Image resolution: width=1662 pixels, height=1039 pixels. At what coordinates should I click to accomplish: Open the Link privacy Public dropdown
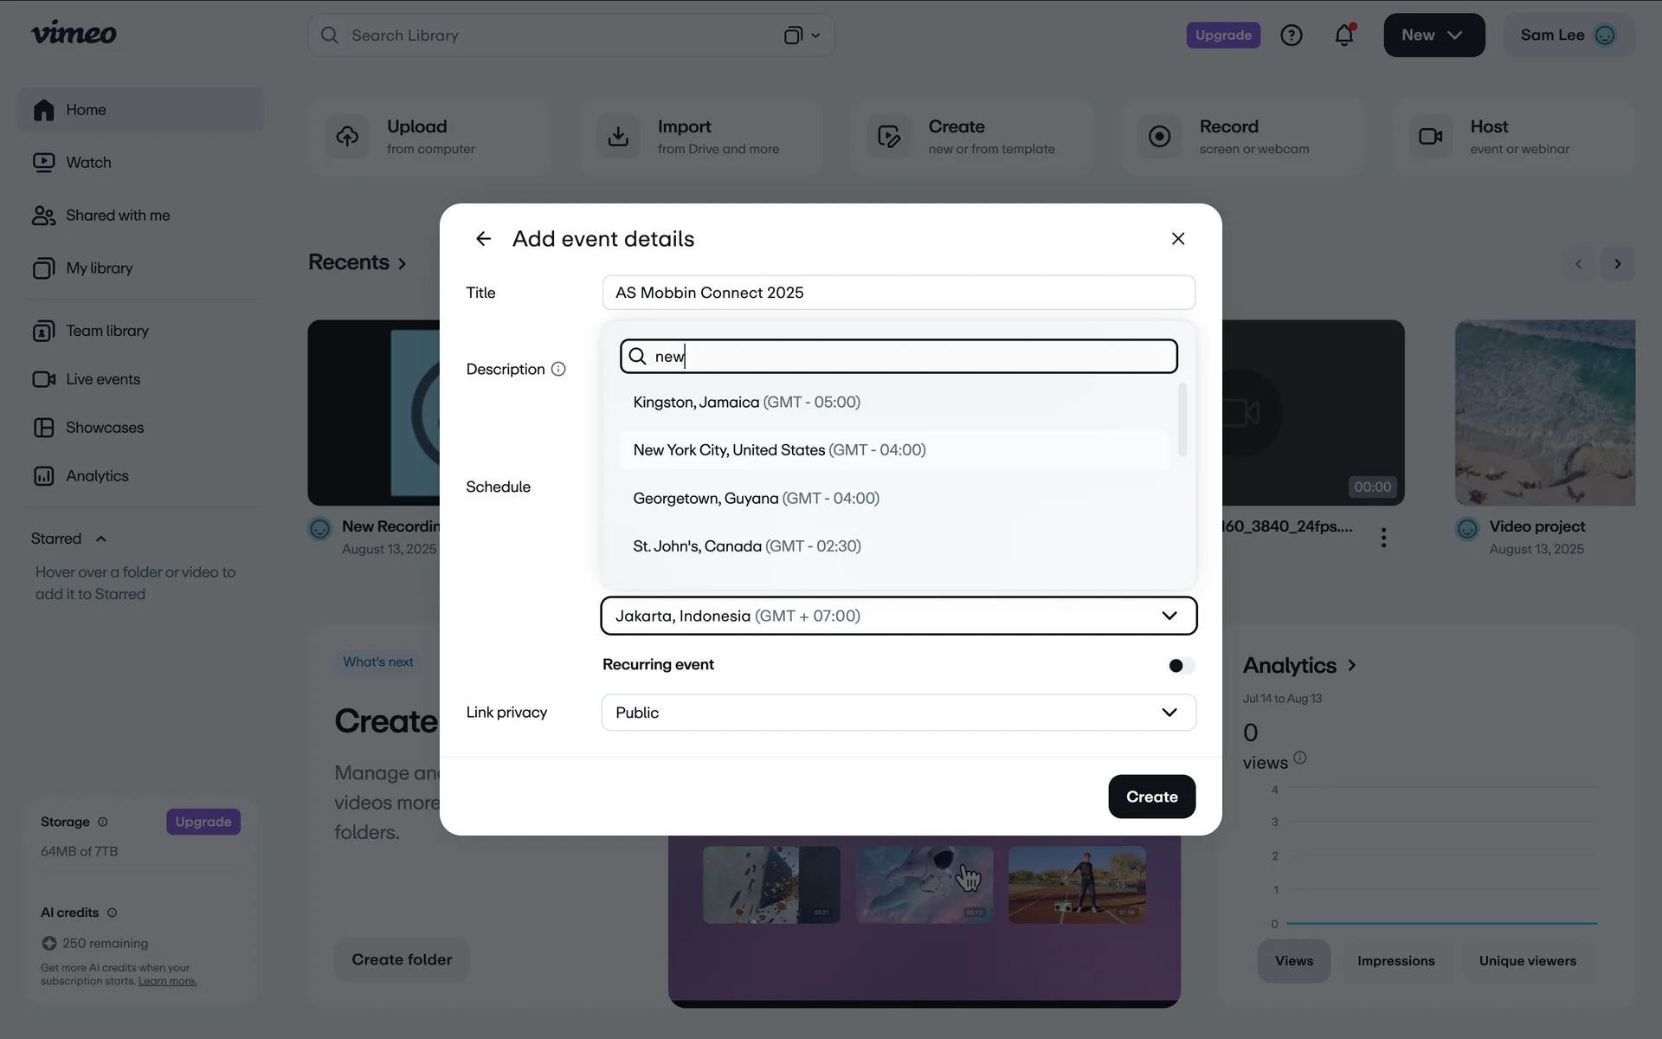click(x=898, y=713)
